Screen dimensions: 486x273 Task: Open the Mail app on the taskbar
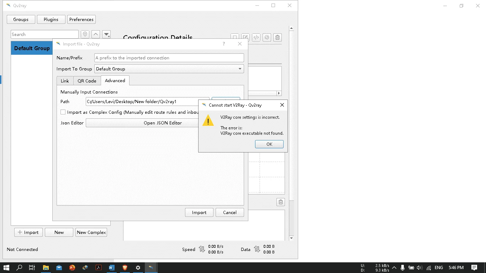tap(59, 268)
